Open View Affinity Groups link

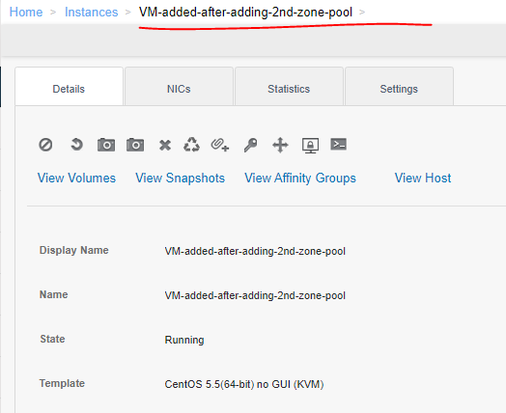[x=300, y=178]
